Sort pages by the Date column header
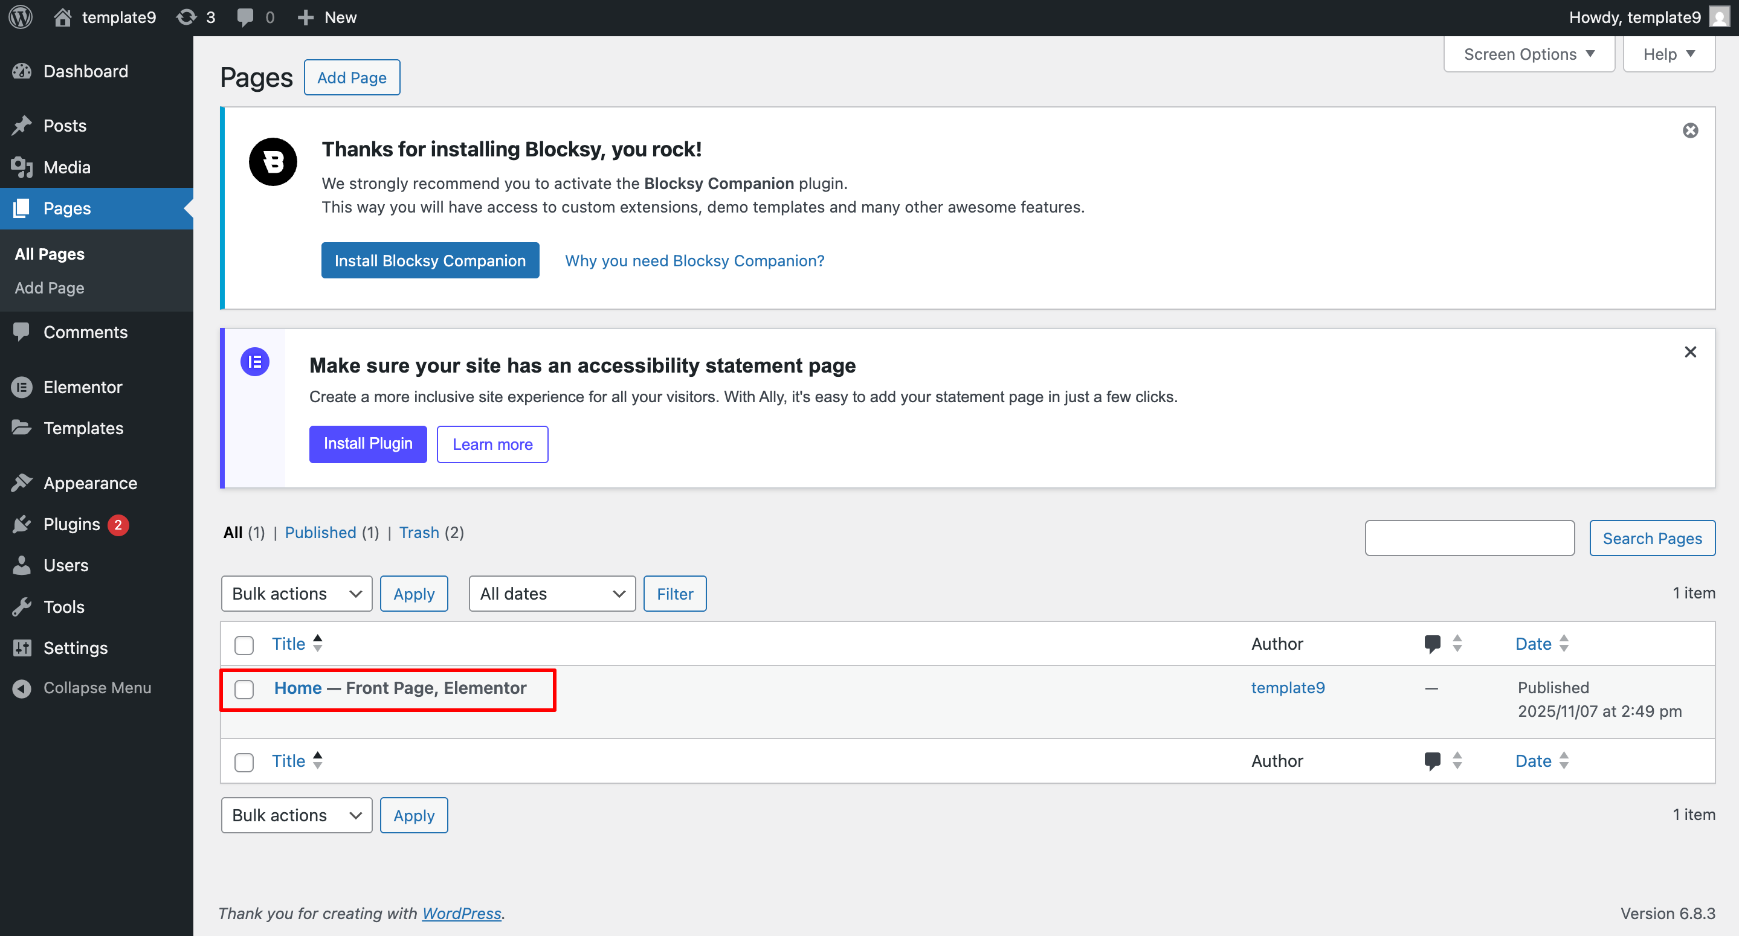The width and height of the screenshot is (1739, 936). [x=1533, y=643]
